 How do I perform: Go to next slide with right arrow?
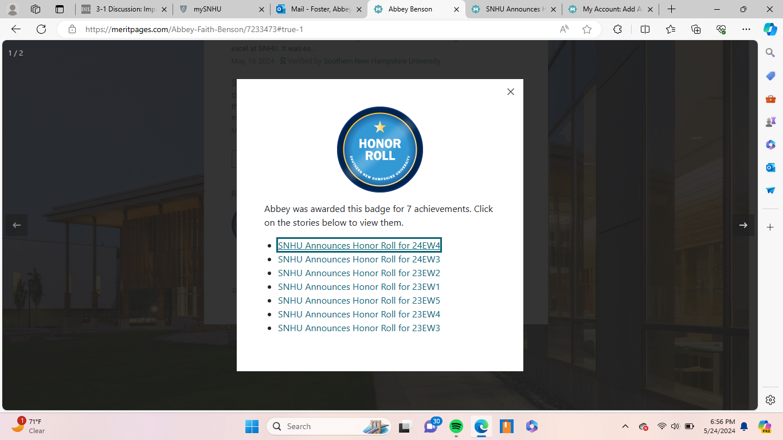[743, 225]
